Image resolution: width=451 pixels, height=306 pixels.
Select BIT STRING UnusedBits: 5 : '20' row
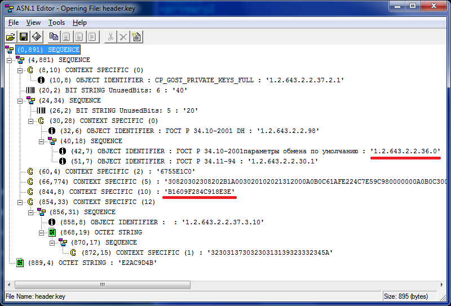[x=123, y=110]
